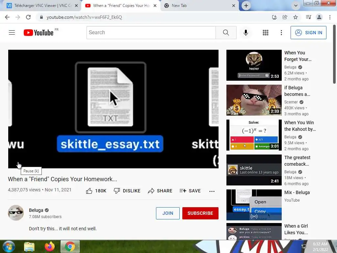Click the network icon in system tray
337x253 pixels.
pyautogui.click(x=304, y=246)
